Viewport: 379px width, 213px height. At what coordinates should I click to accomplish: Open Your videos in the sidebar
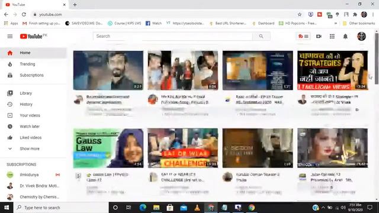[33, 115]
